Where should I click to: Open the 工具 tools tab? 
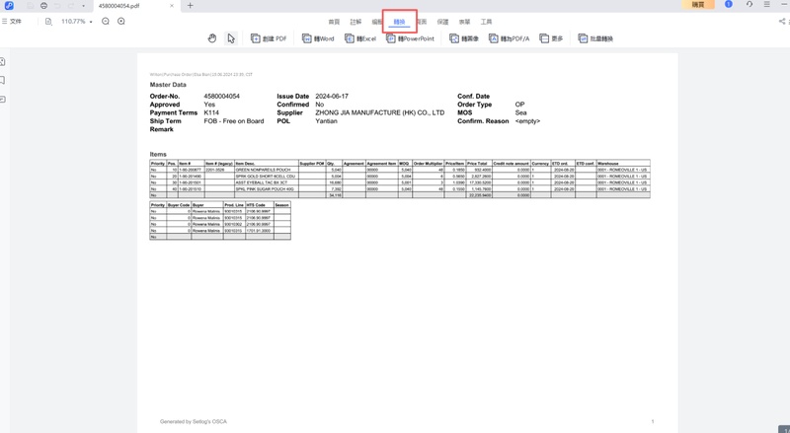(486, 22)
